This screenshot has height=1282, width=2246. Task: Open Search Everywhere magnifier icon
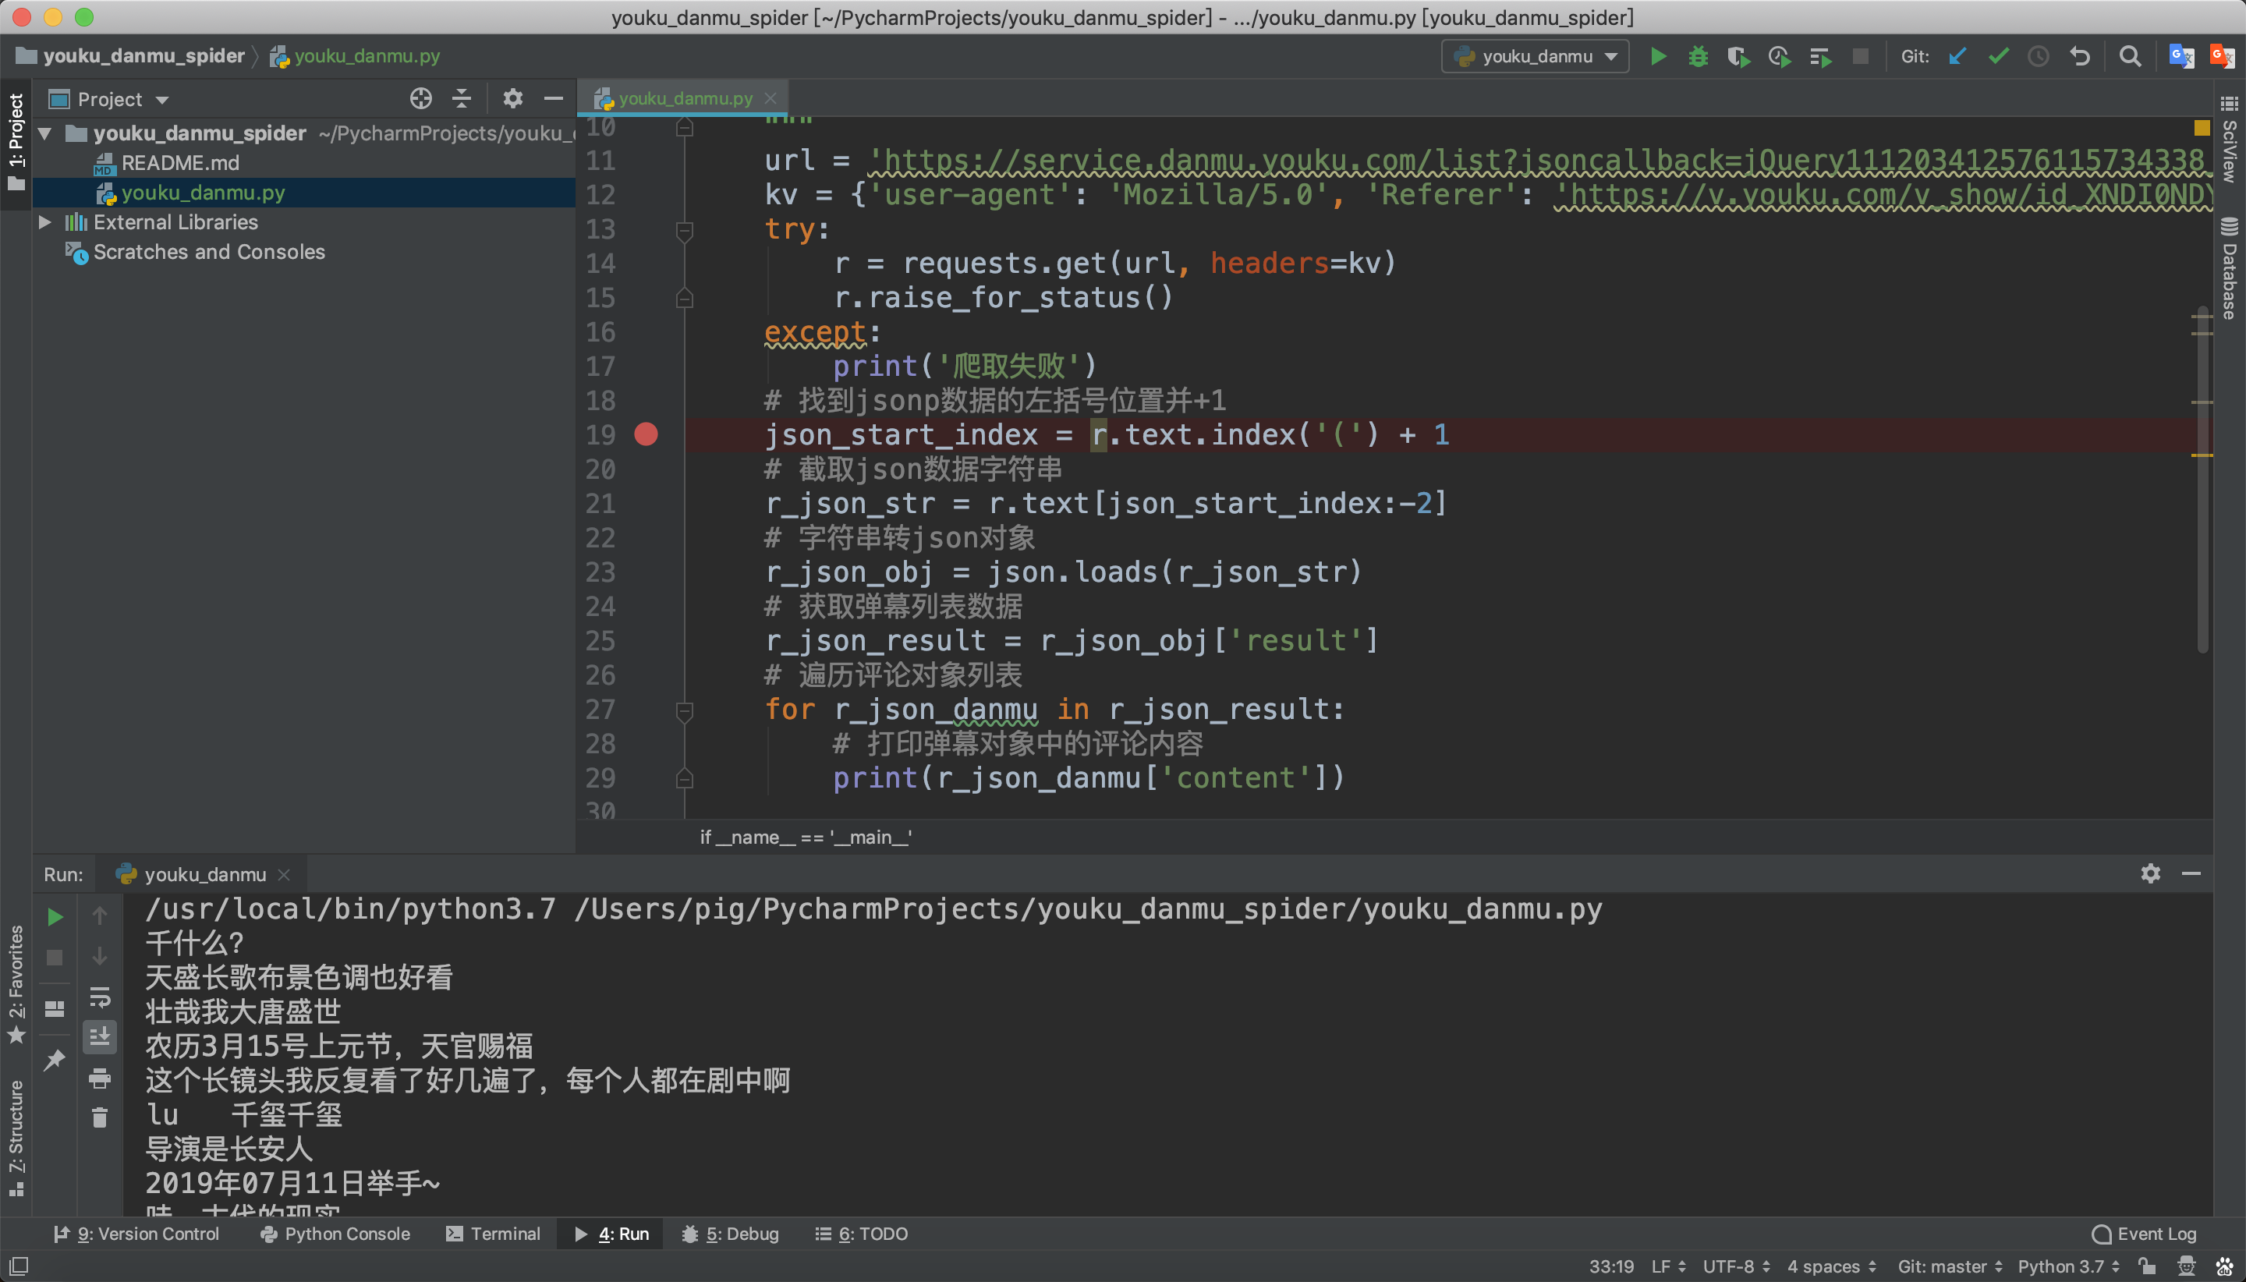[2129, 57]
